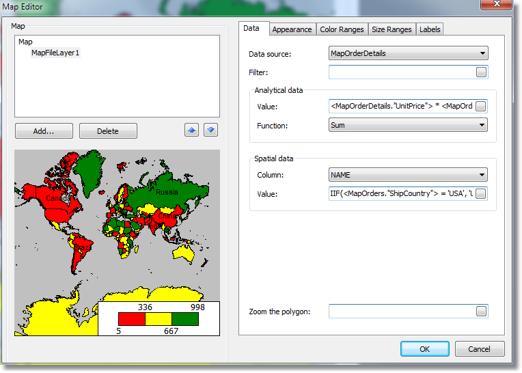The width and height of the screenshot is (522, 373).
Task: Go to the Size Ranges tab
Action: click(391, 29)
